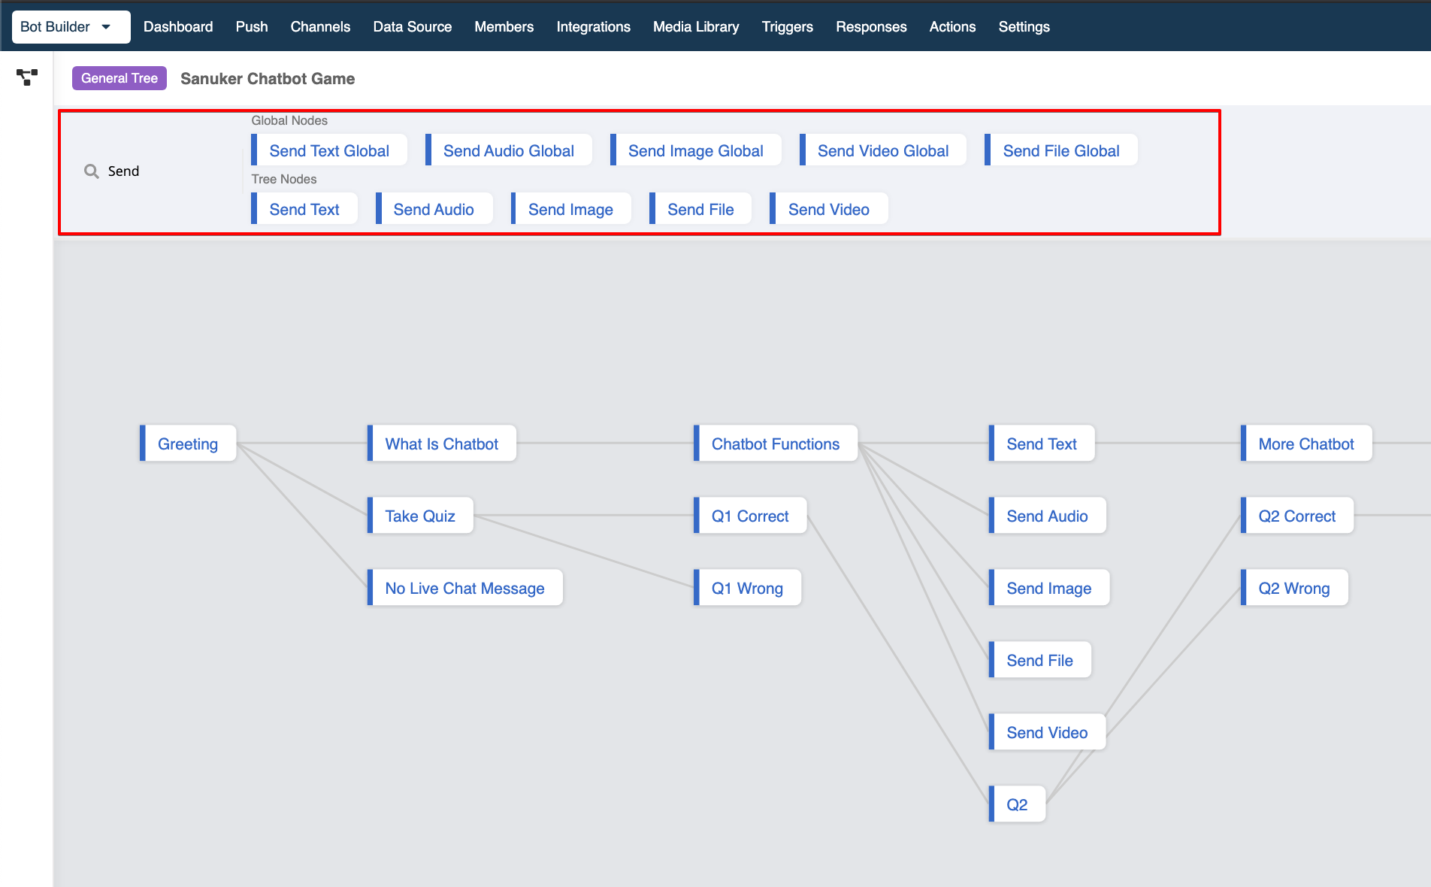Select the Q2 node in the canvas
1431x887 pixels.
(x=1017, y=804)
